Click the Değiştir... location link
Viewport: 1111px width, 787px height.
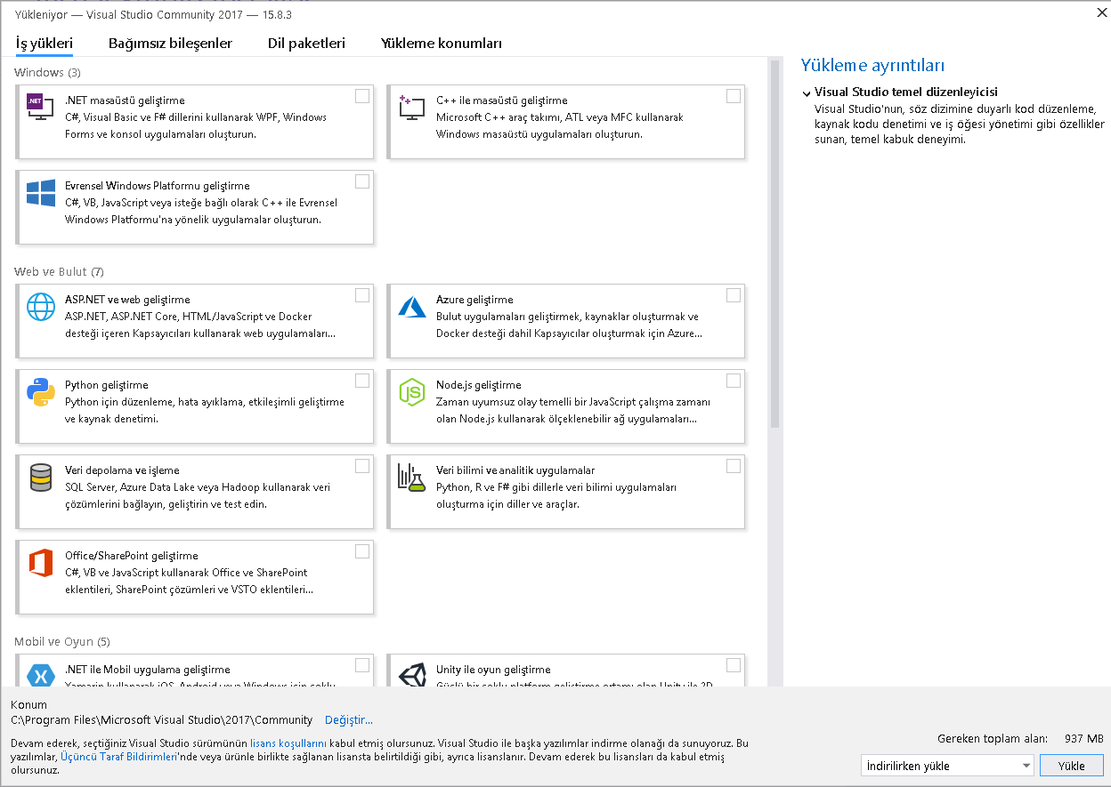click(x=349, y=720)
